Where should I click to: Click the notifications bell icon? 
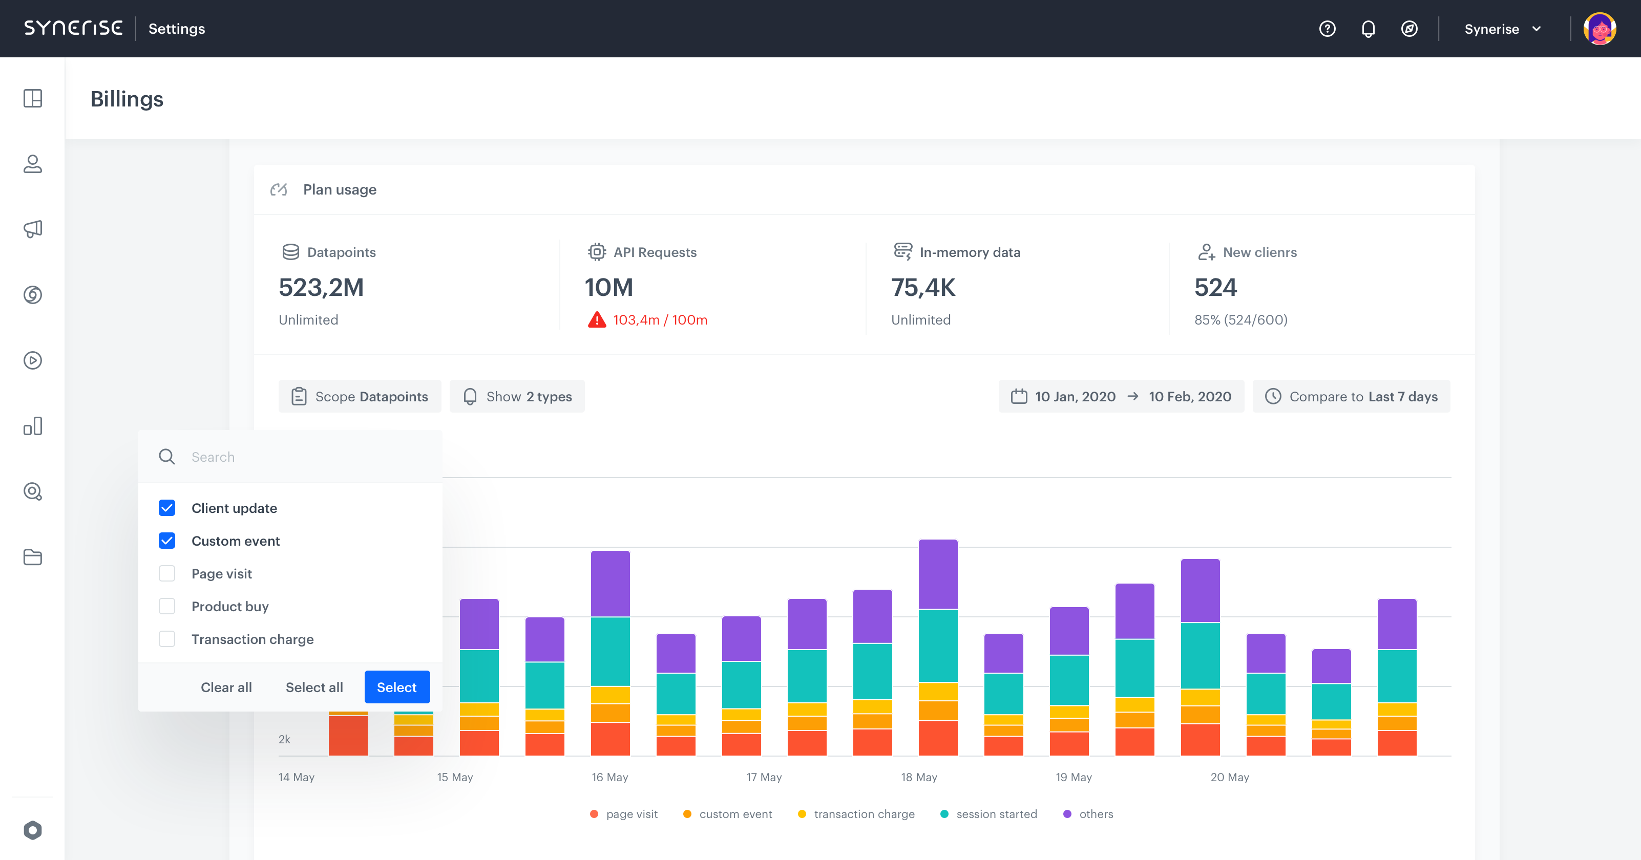(x=1367, y=29)
